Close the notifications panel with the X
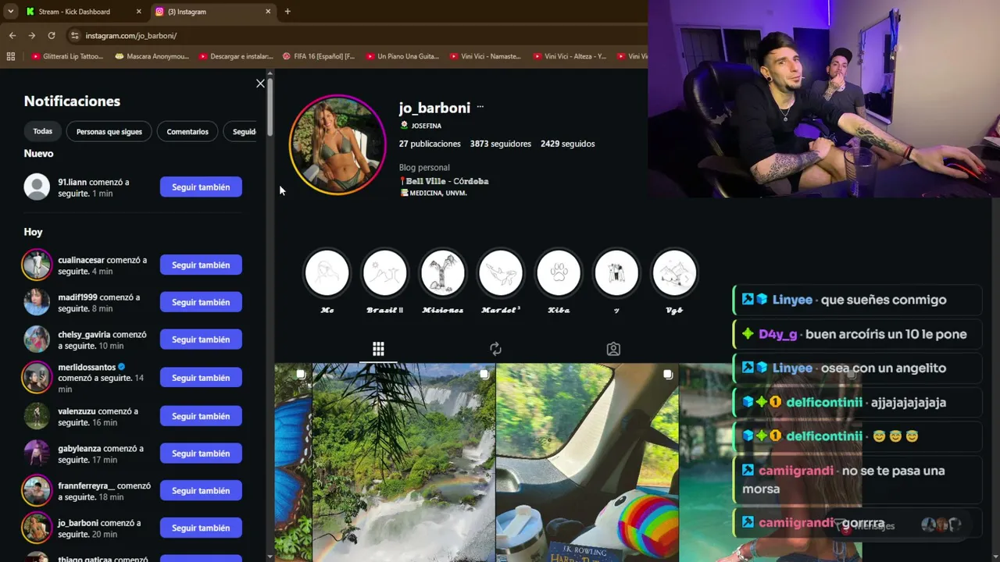 coord(260,84)
